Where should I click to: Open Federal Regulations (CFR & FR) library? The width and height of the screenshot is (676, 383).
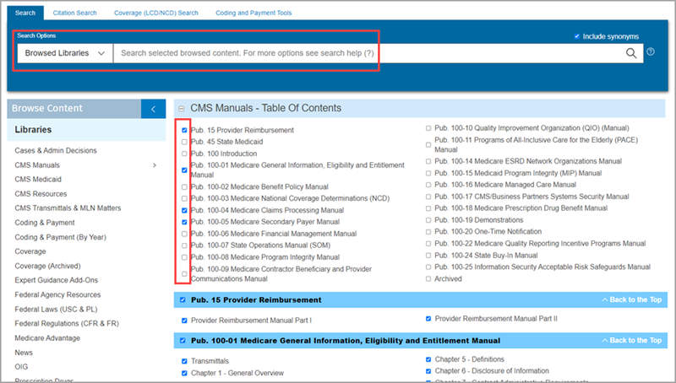pyautogui.click(x=67, y=324)
